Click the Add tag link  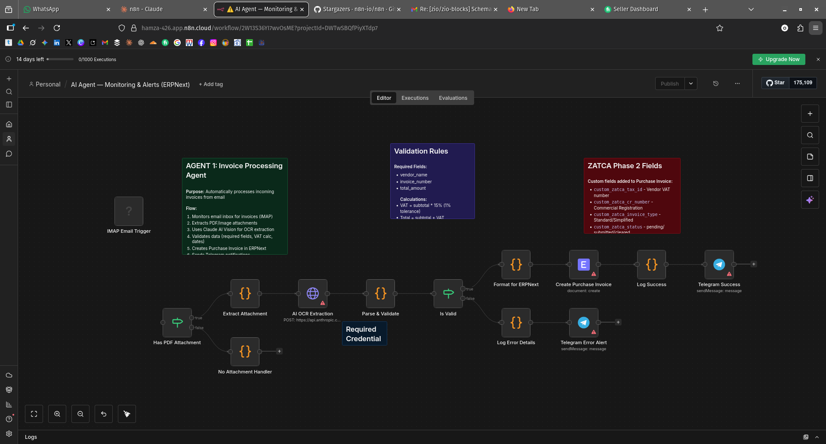211,84
